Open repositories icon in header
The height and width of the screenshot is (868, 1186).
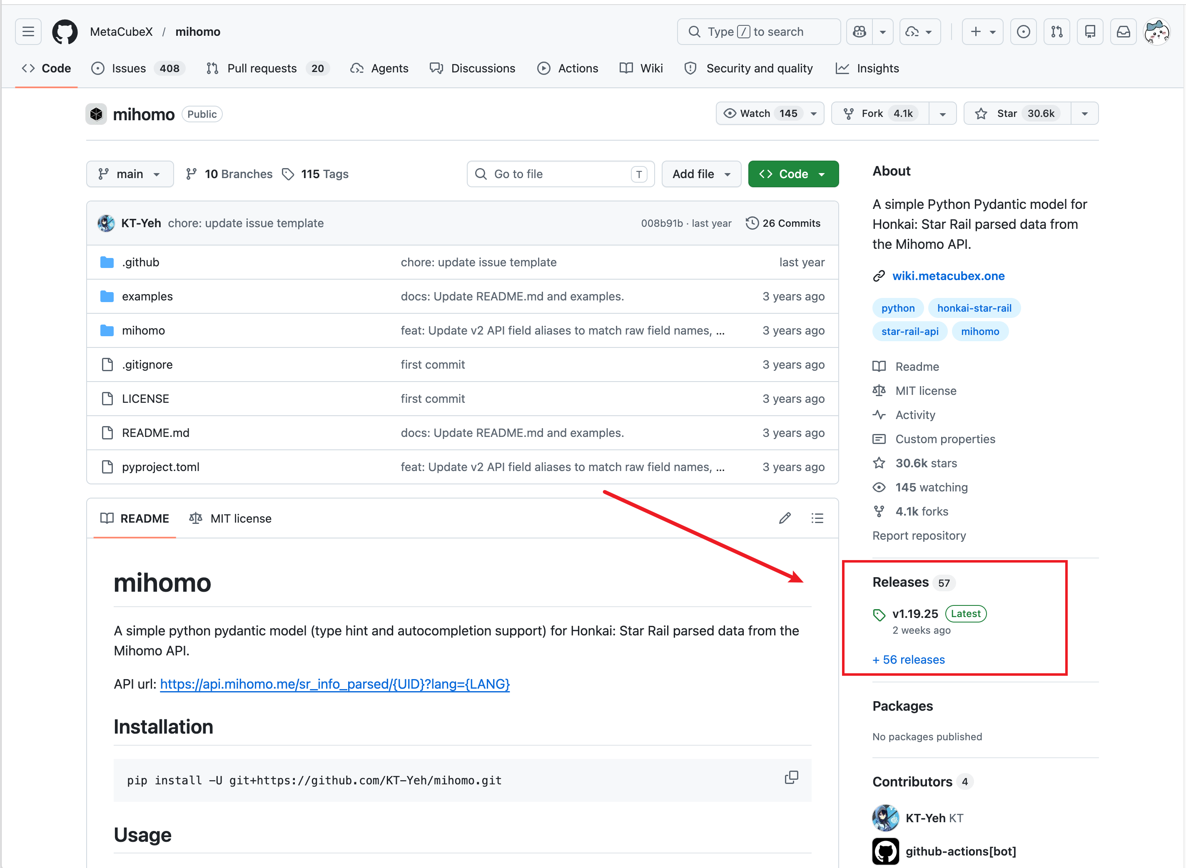1090,32
